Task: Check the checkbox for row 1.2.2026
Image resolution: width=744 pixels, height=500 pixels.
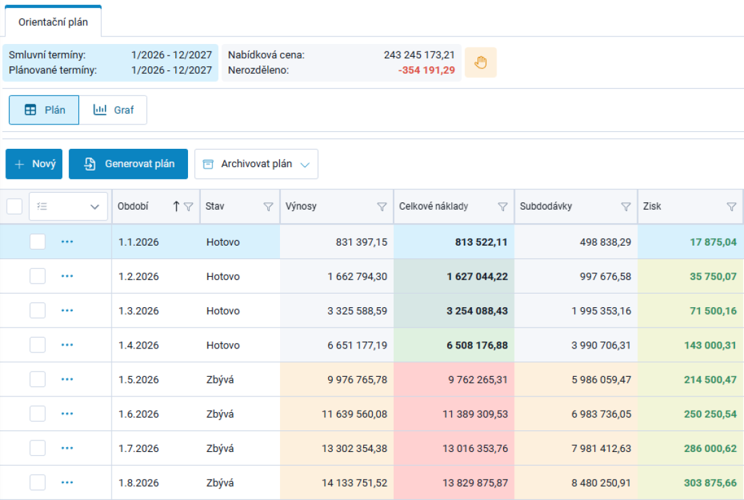Action: click(x=37, y=276)
